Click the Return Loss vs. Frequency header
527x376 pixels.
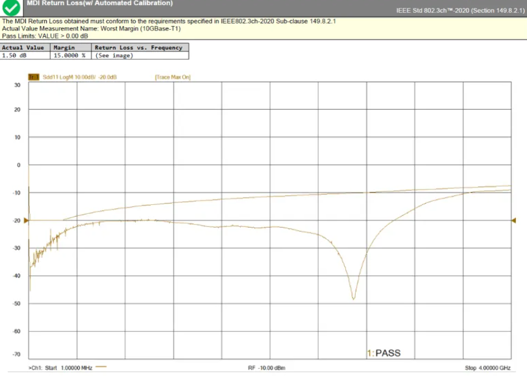tap(140, 47)
